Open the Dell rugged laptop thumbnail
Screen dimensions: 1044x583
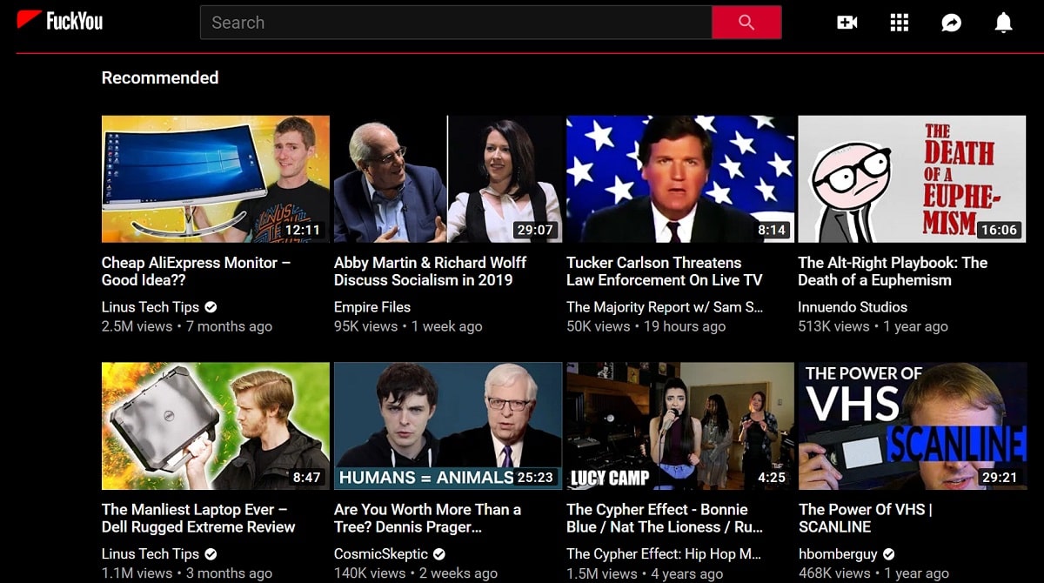(216, 426)
